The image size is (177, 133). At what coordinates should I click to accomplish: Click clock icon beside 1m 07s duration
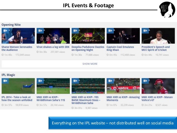pos(108,105)
